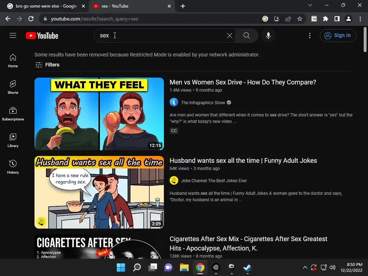Click the magnifier search button
The image size is (368, 276).
[x=247, y=36]
